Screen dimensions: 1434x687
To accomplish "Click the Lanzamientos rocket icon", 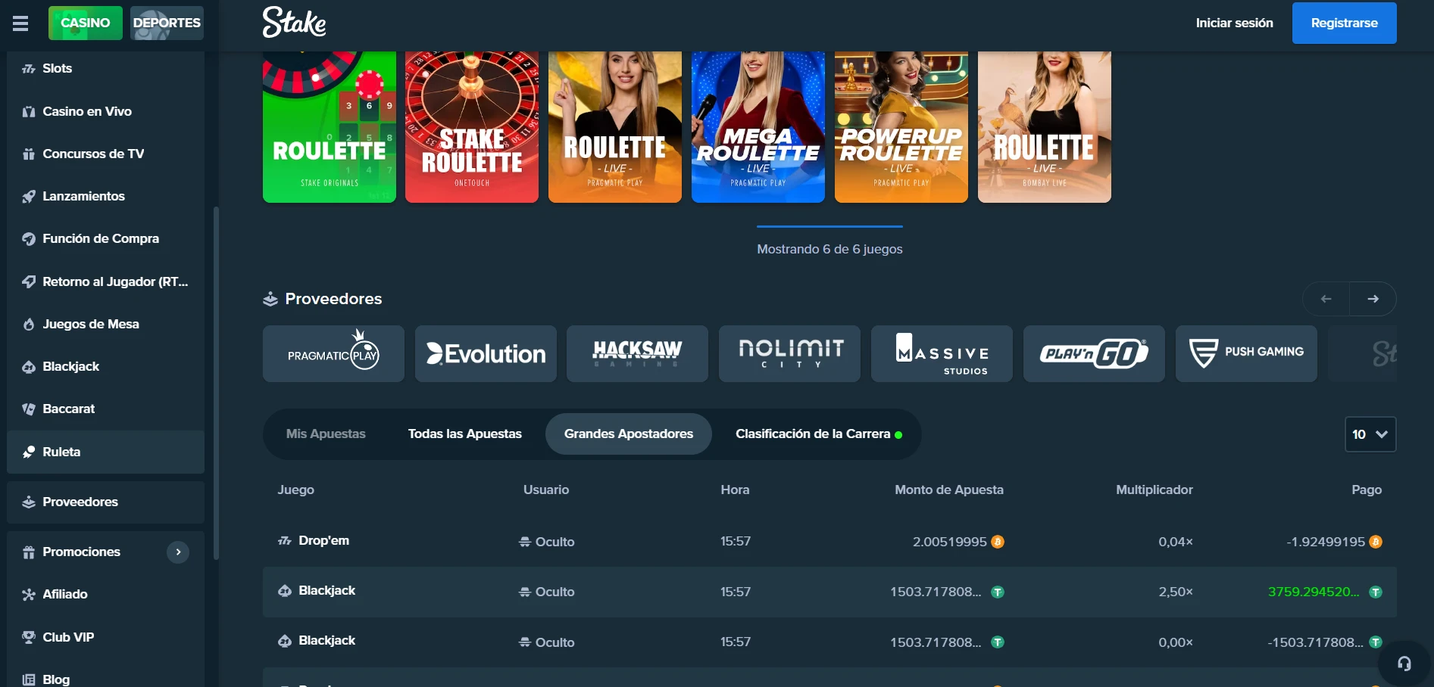I will [29, 197].
